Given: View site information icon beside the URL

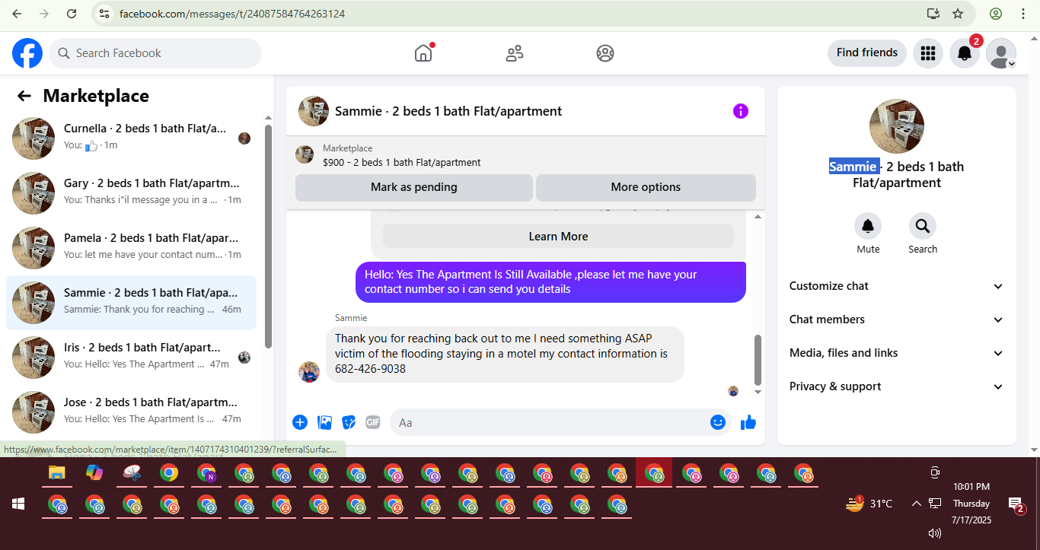Looking at the screenshot, I should click(x=105, y=14).
